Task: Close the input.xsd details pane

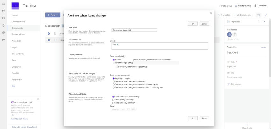Action: click(x=264, y=21)
